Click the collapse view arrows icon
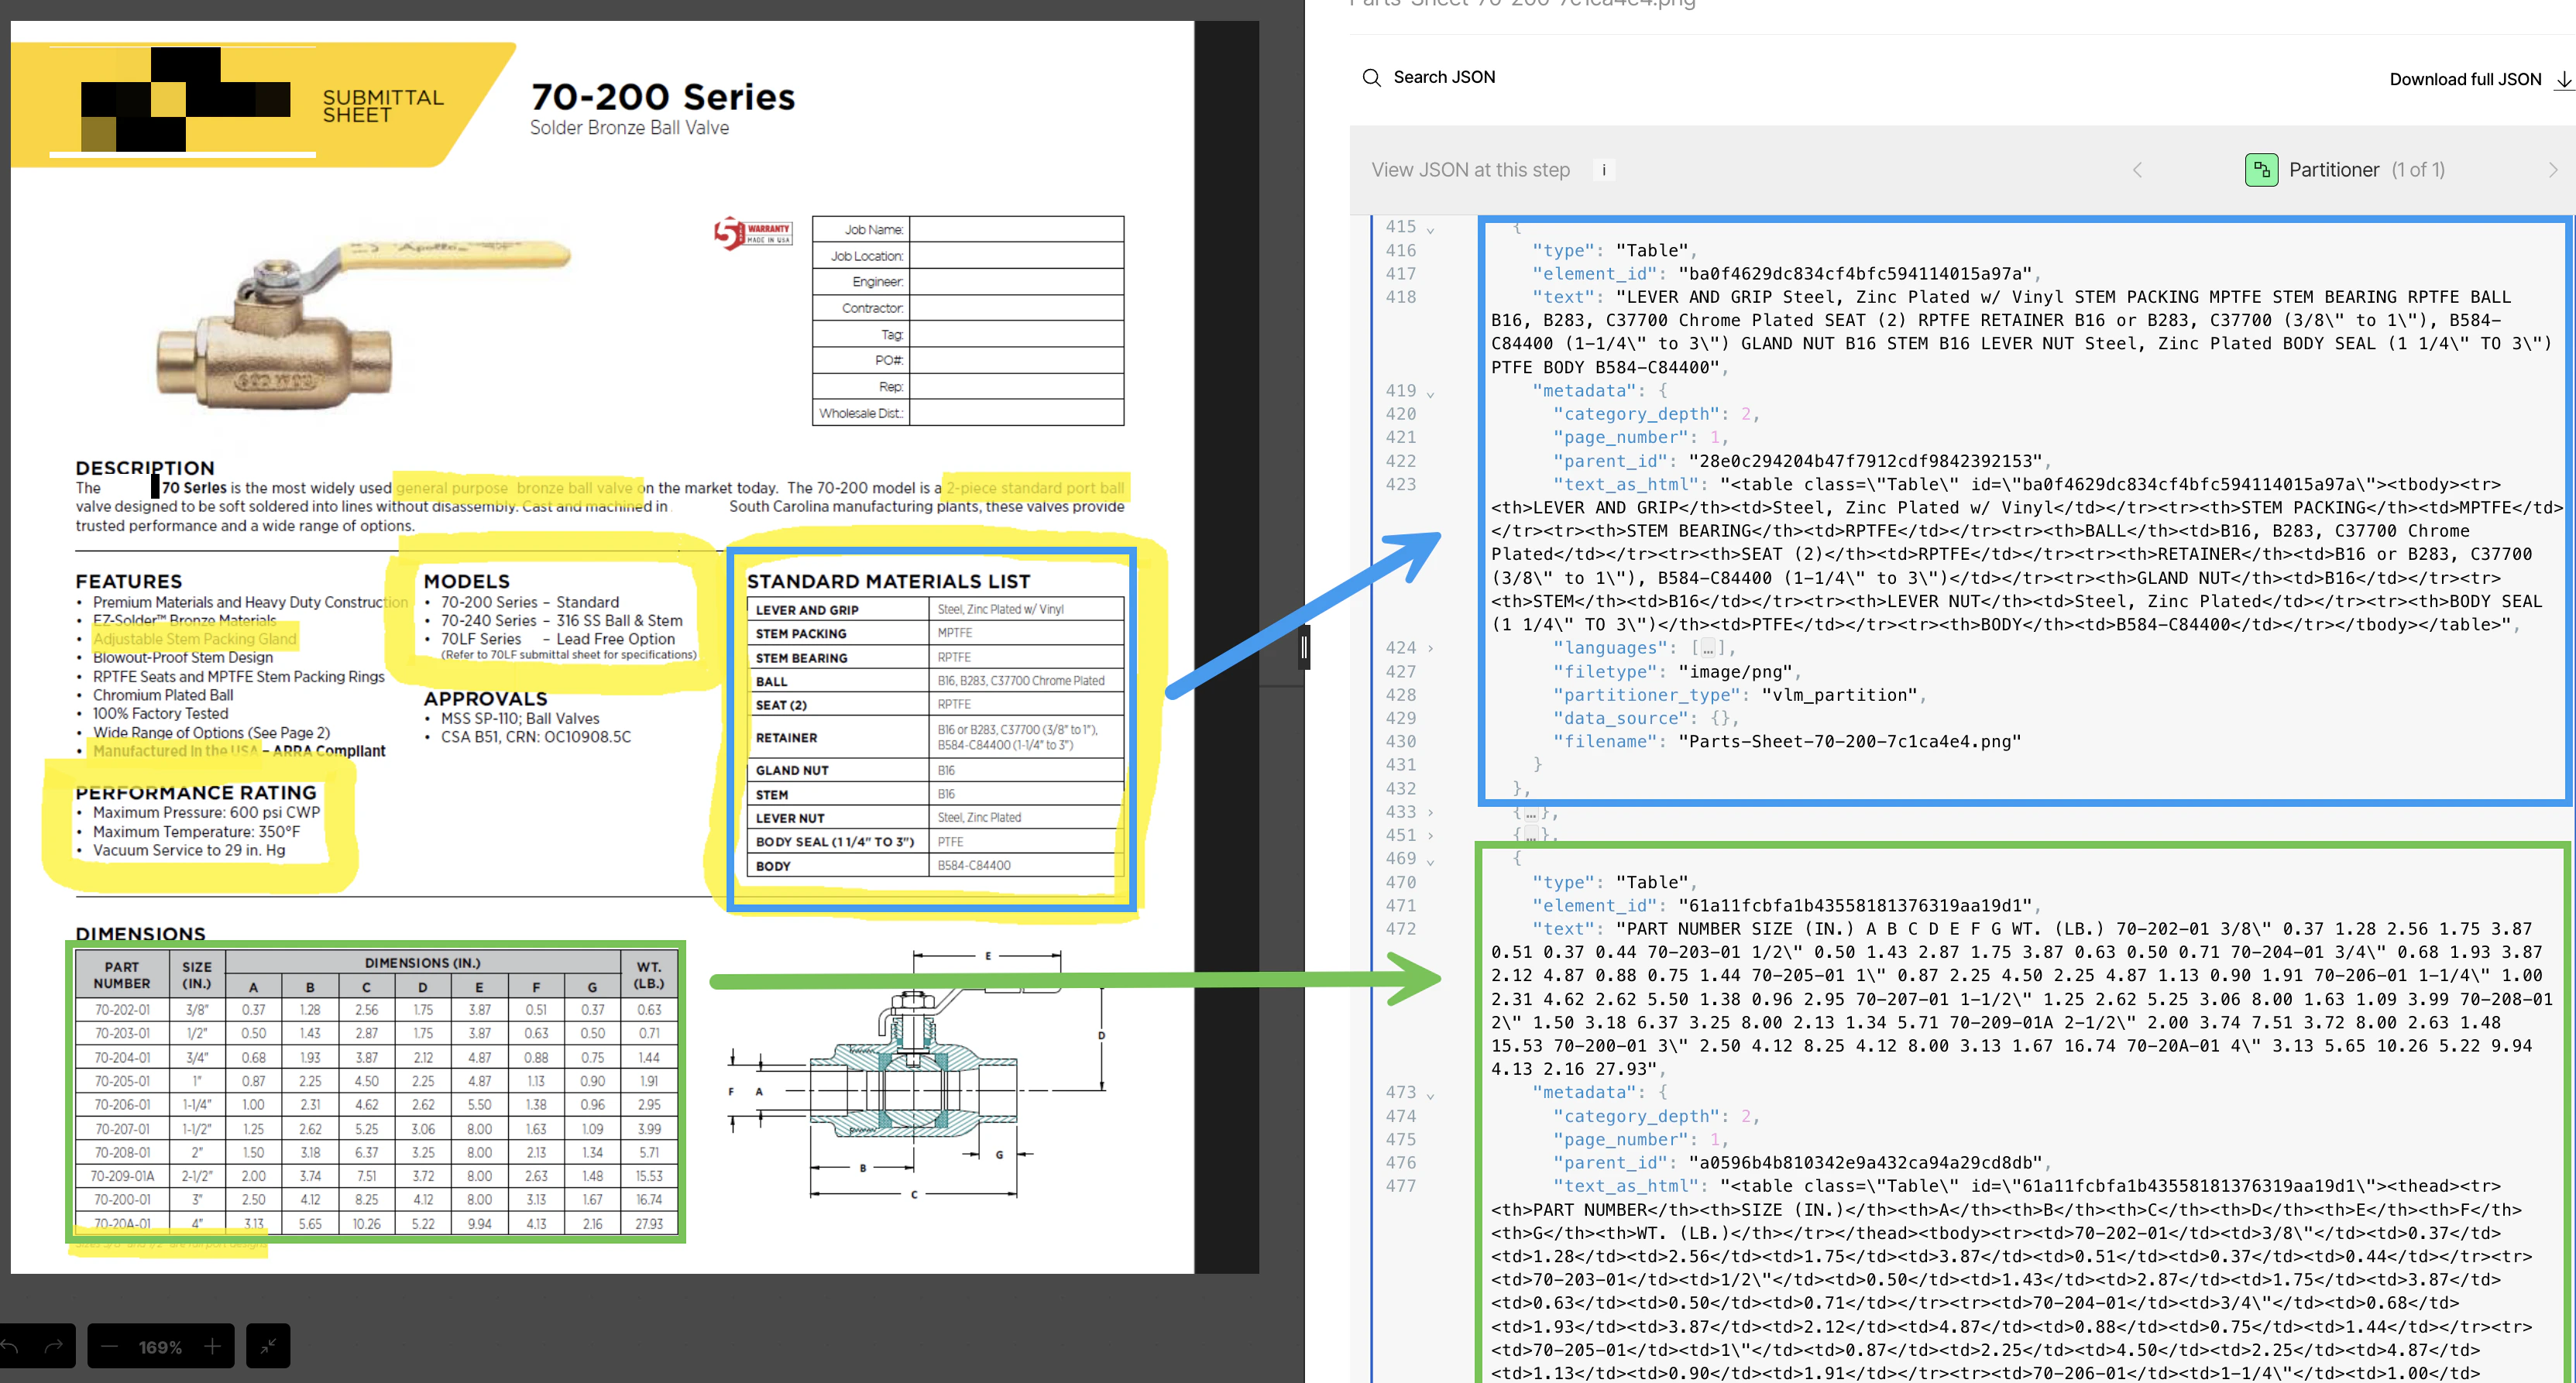2576x1383 pixels. tap(268, 1346)
